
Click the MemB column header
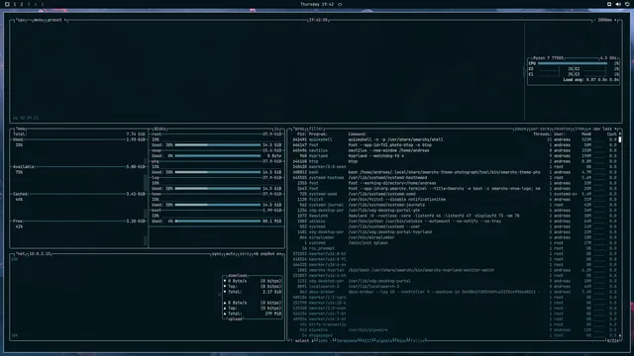[x=586, y=134]
